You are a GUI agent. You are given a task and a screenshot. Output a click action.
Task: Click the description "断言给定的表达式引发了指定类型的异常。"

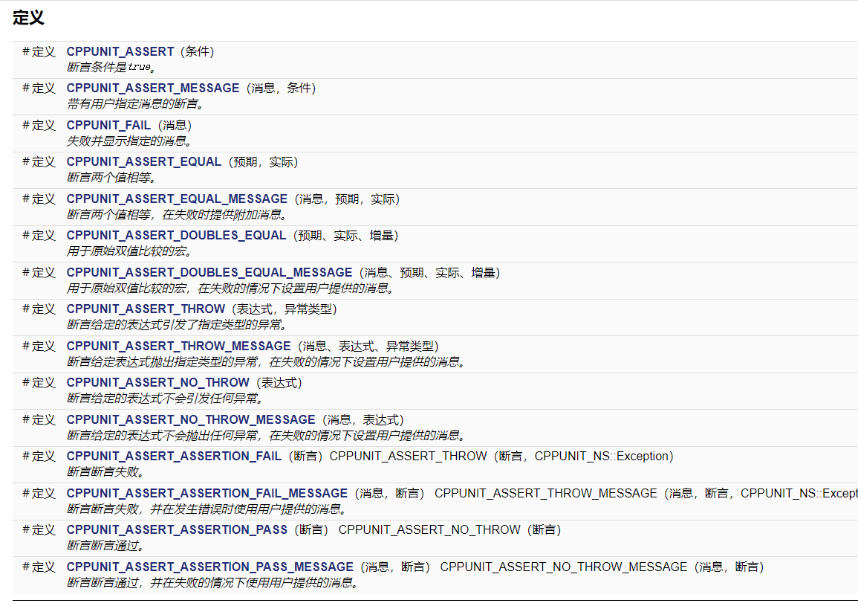[178, 325]
